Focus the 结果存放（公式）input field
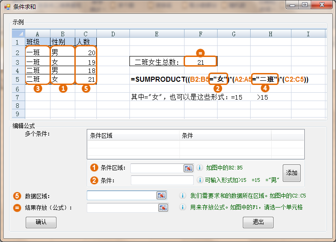The height and width of the screenshot is (242, 336). coord(122,208)
